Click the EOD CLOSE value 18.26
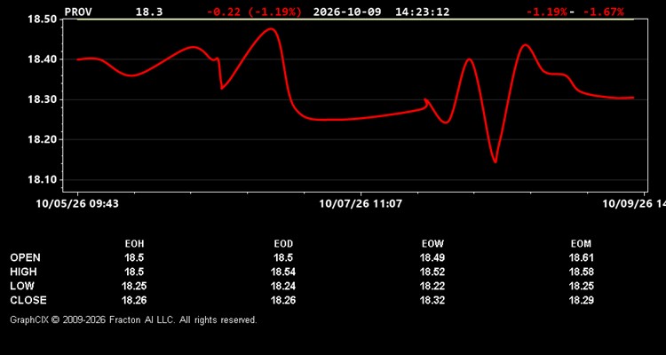The image size is (666, 355). coord(283,300)
